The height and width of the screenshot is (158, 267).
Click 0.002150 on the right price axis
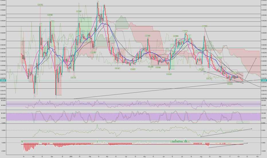(x=264, y=57)
